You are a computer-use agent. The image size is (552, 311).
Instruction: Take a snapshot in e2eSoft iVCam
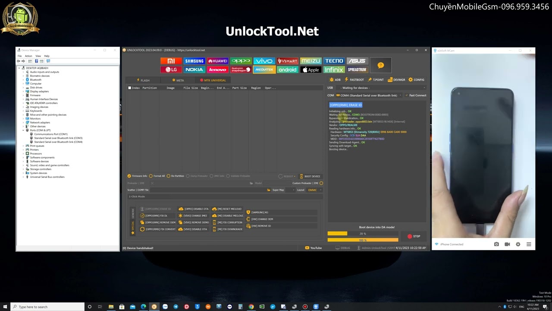tap(496, 244)
